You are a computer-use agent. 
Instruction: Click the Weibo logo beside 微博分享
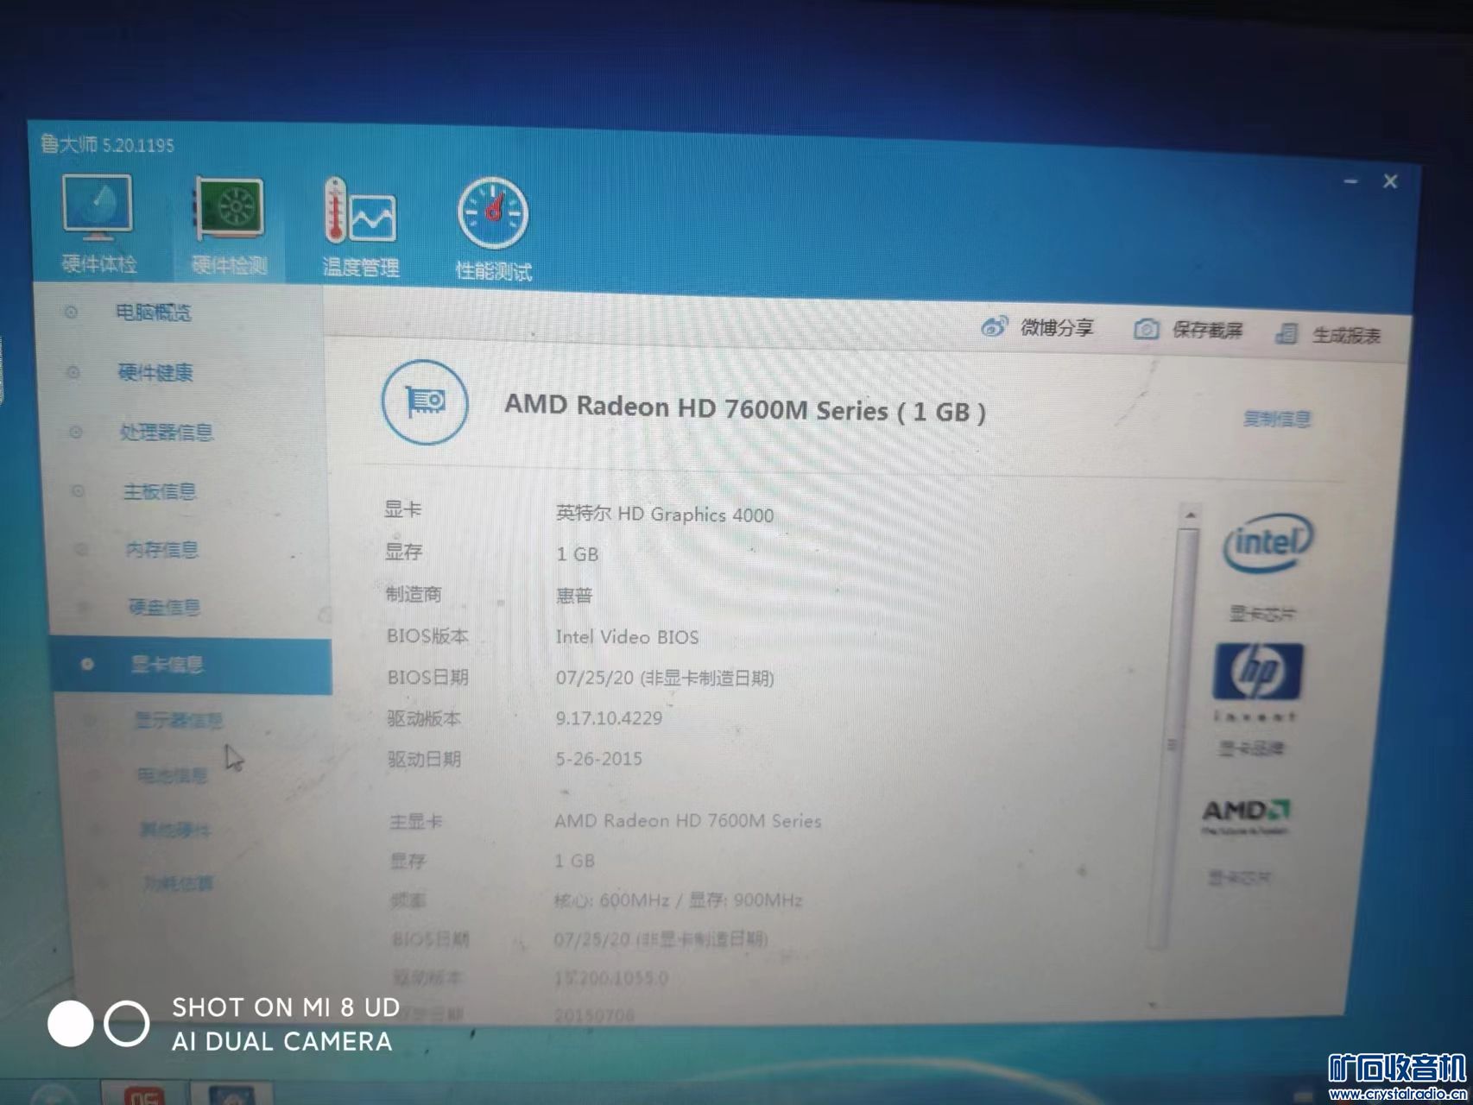pos(994,327)
